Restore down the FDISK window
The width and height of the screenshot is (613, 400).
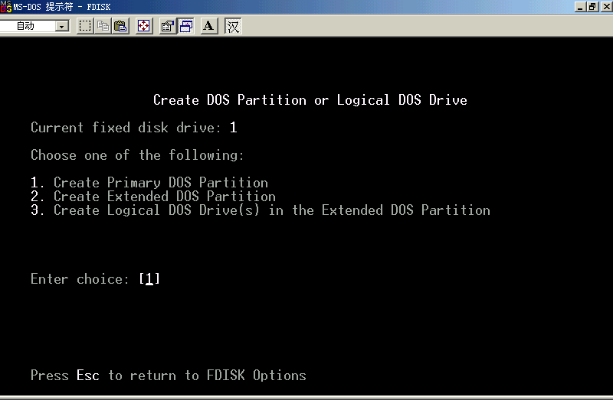(x=592, y=6)
